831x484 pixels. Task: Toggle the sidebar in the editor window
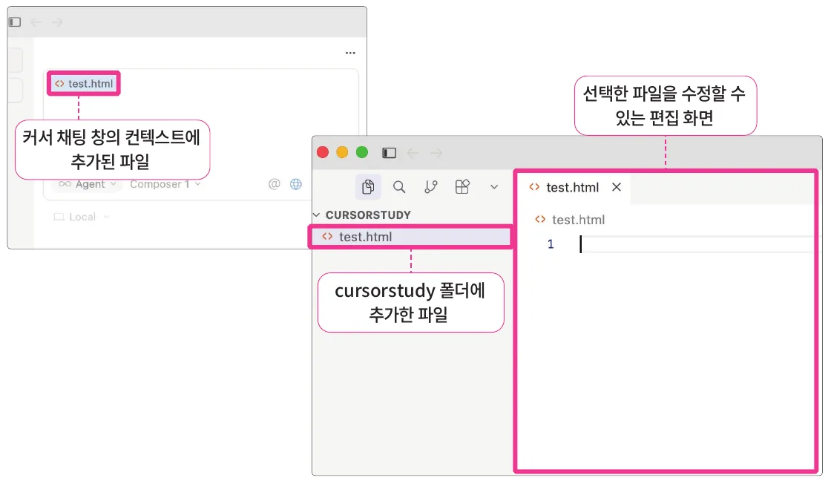[x=389, y=153]
